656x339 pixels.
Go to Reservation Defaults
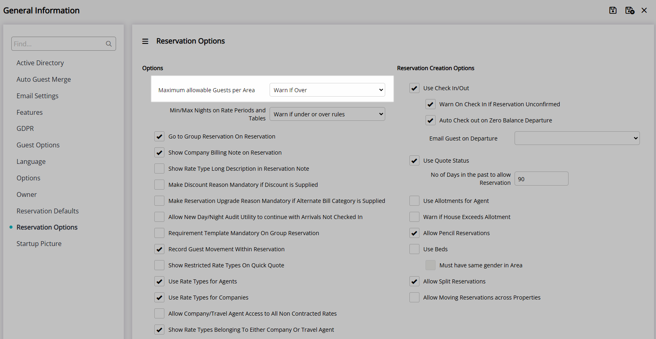(48, 211)
